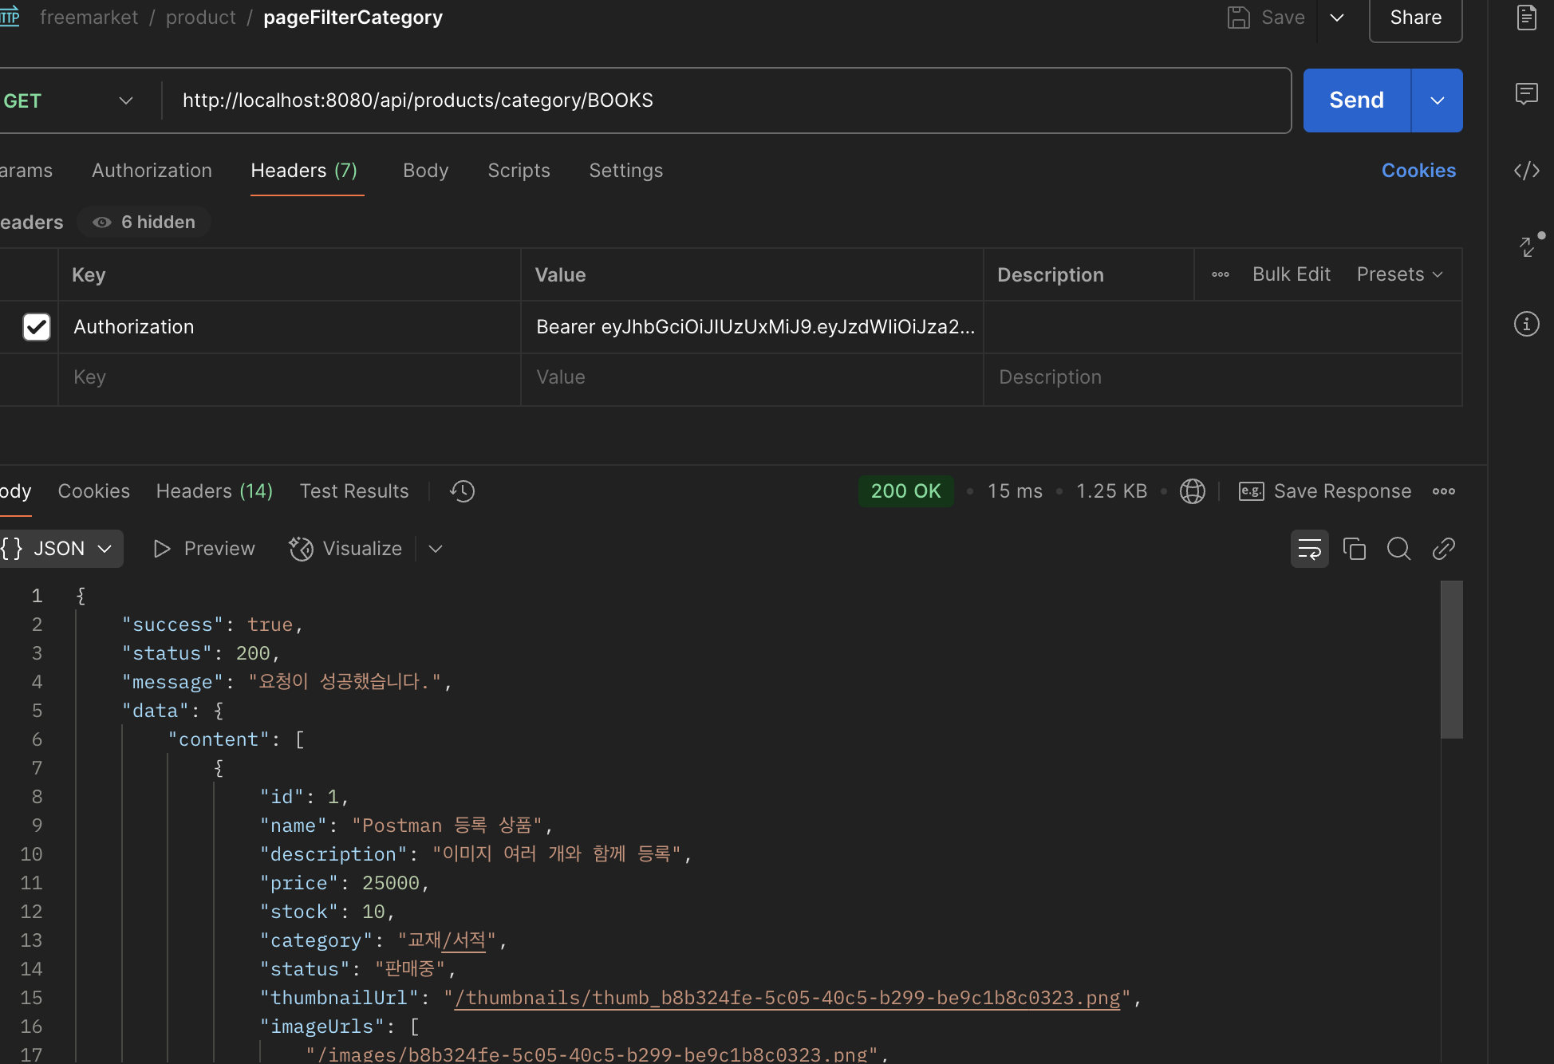Open the Test Results tab
This screenshot has width=1554, height=1064.
point(353,491)
